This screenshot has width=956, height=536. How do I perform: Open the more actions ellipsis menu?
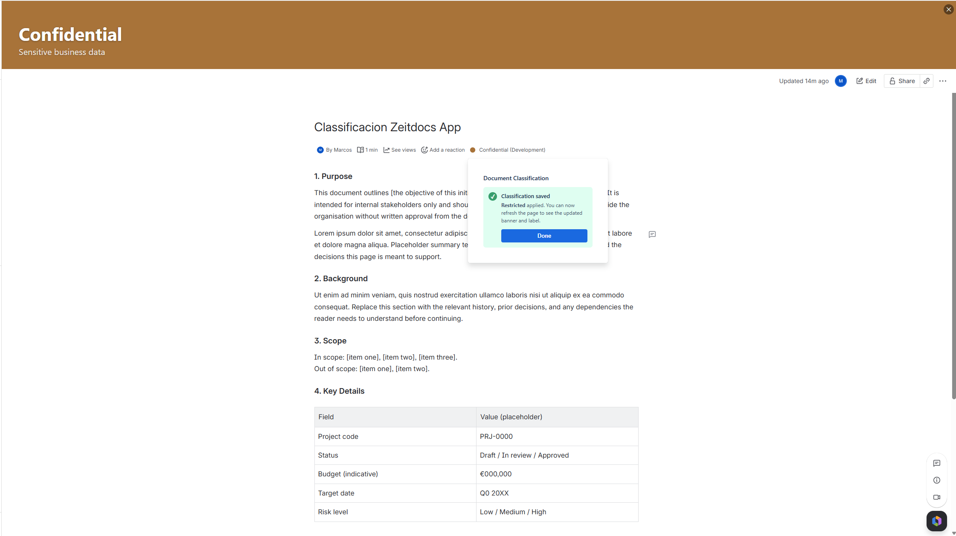943,81
